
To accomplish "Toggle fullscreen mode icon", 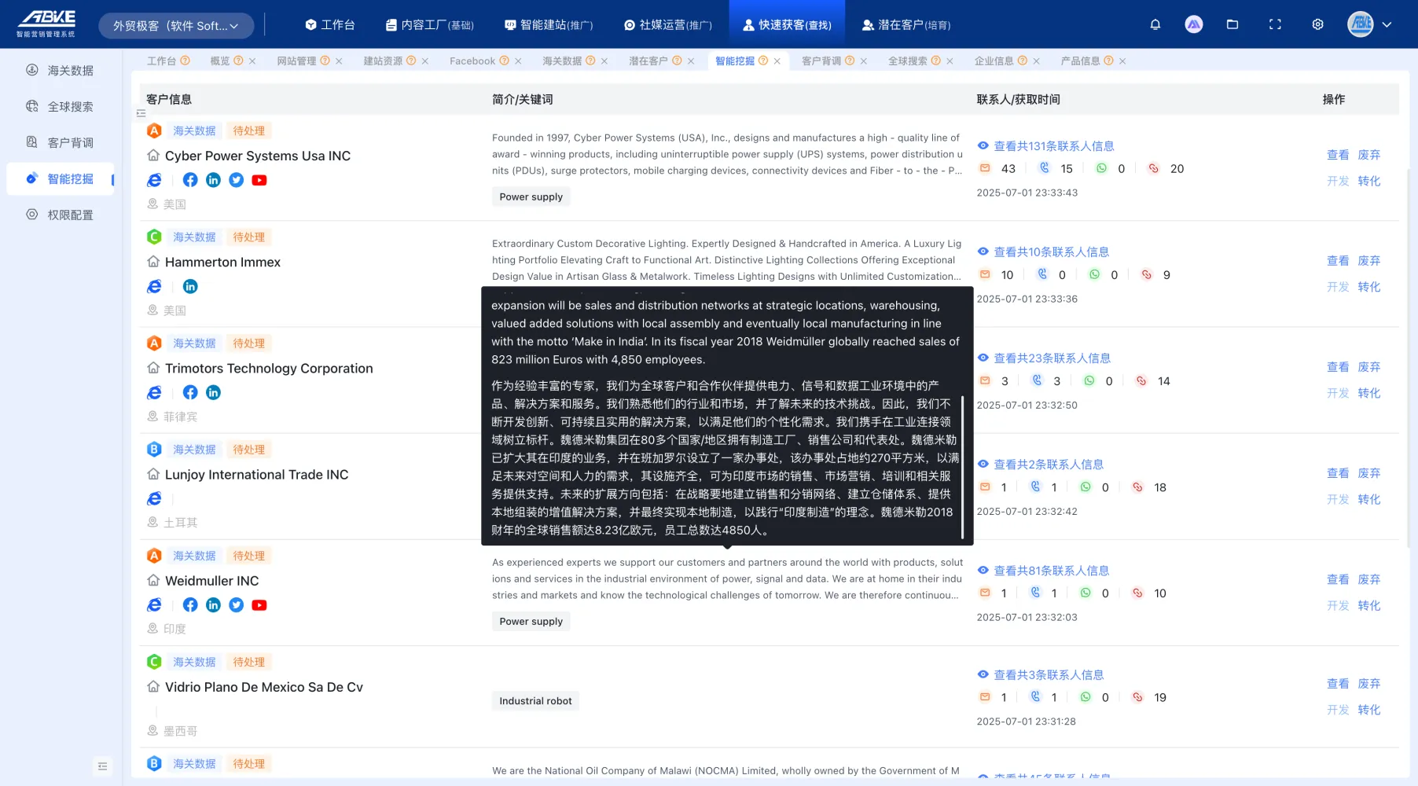I will [x=1275, y=24].
